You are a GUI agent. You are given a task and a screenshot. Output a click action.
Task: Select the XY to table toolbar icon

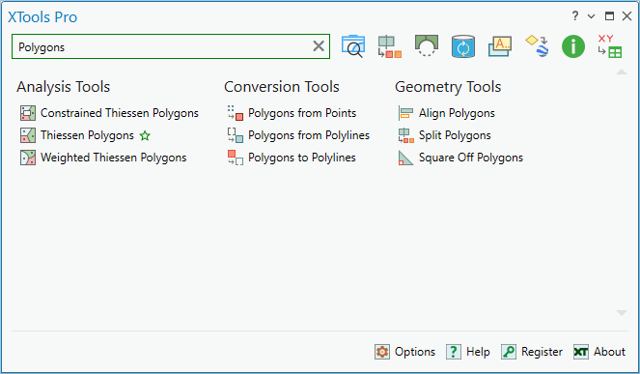pyautogui.click(x=609, y=46)
